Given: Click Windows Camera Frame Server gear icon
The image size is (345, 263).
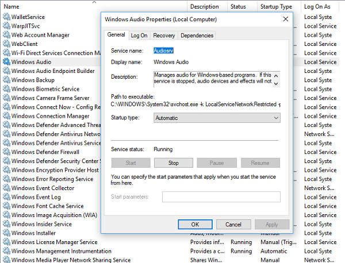Looking at the screenshot, I should pyautogui.click(x=6, y=98).
